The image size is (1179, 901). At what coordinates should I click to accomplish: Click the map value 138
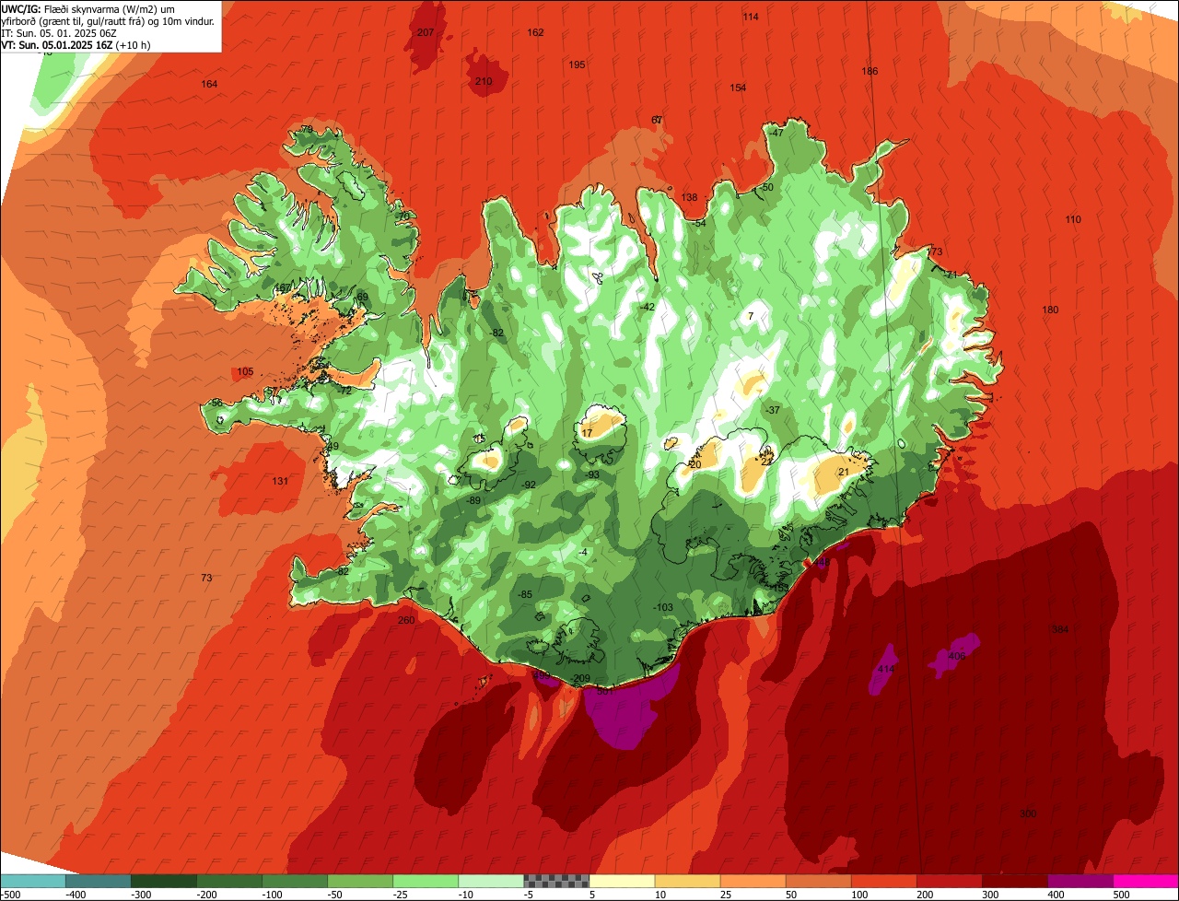pyautogui.click(x=689, y=197)
